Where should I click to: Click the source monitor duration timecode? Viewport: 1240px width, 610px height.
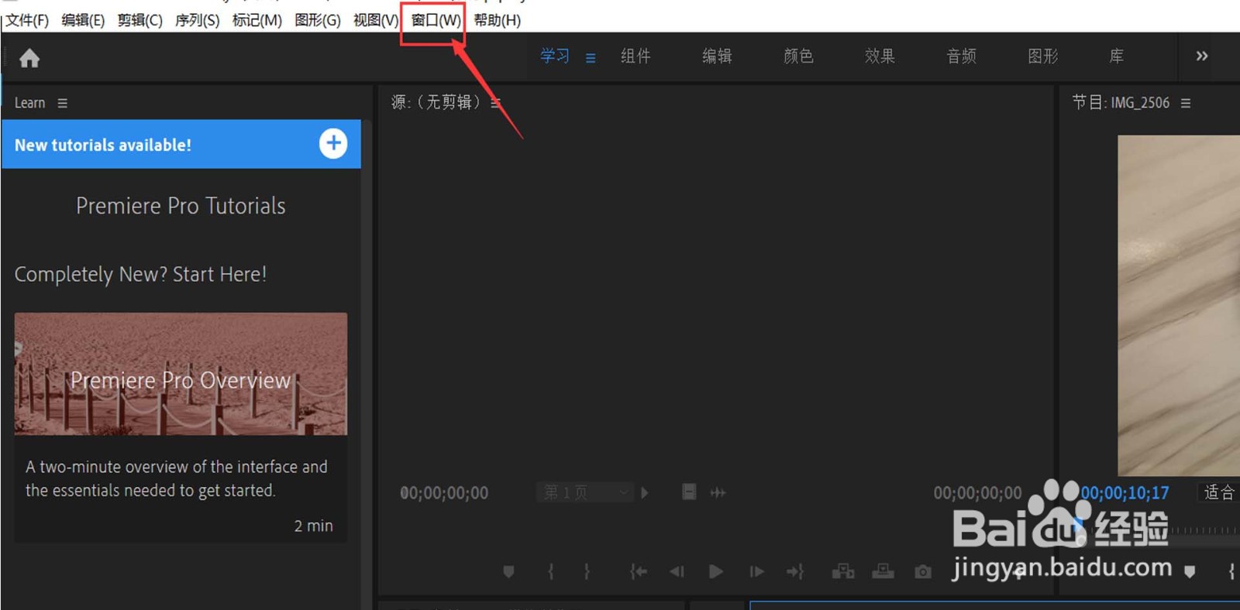point(977,493)
